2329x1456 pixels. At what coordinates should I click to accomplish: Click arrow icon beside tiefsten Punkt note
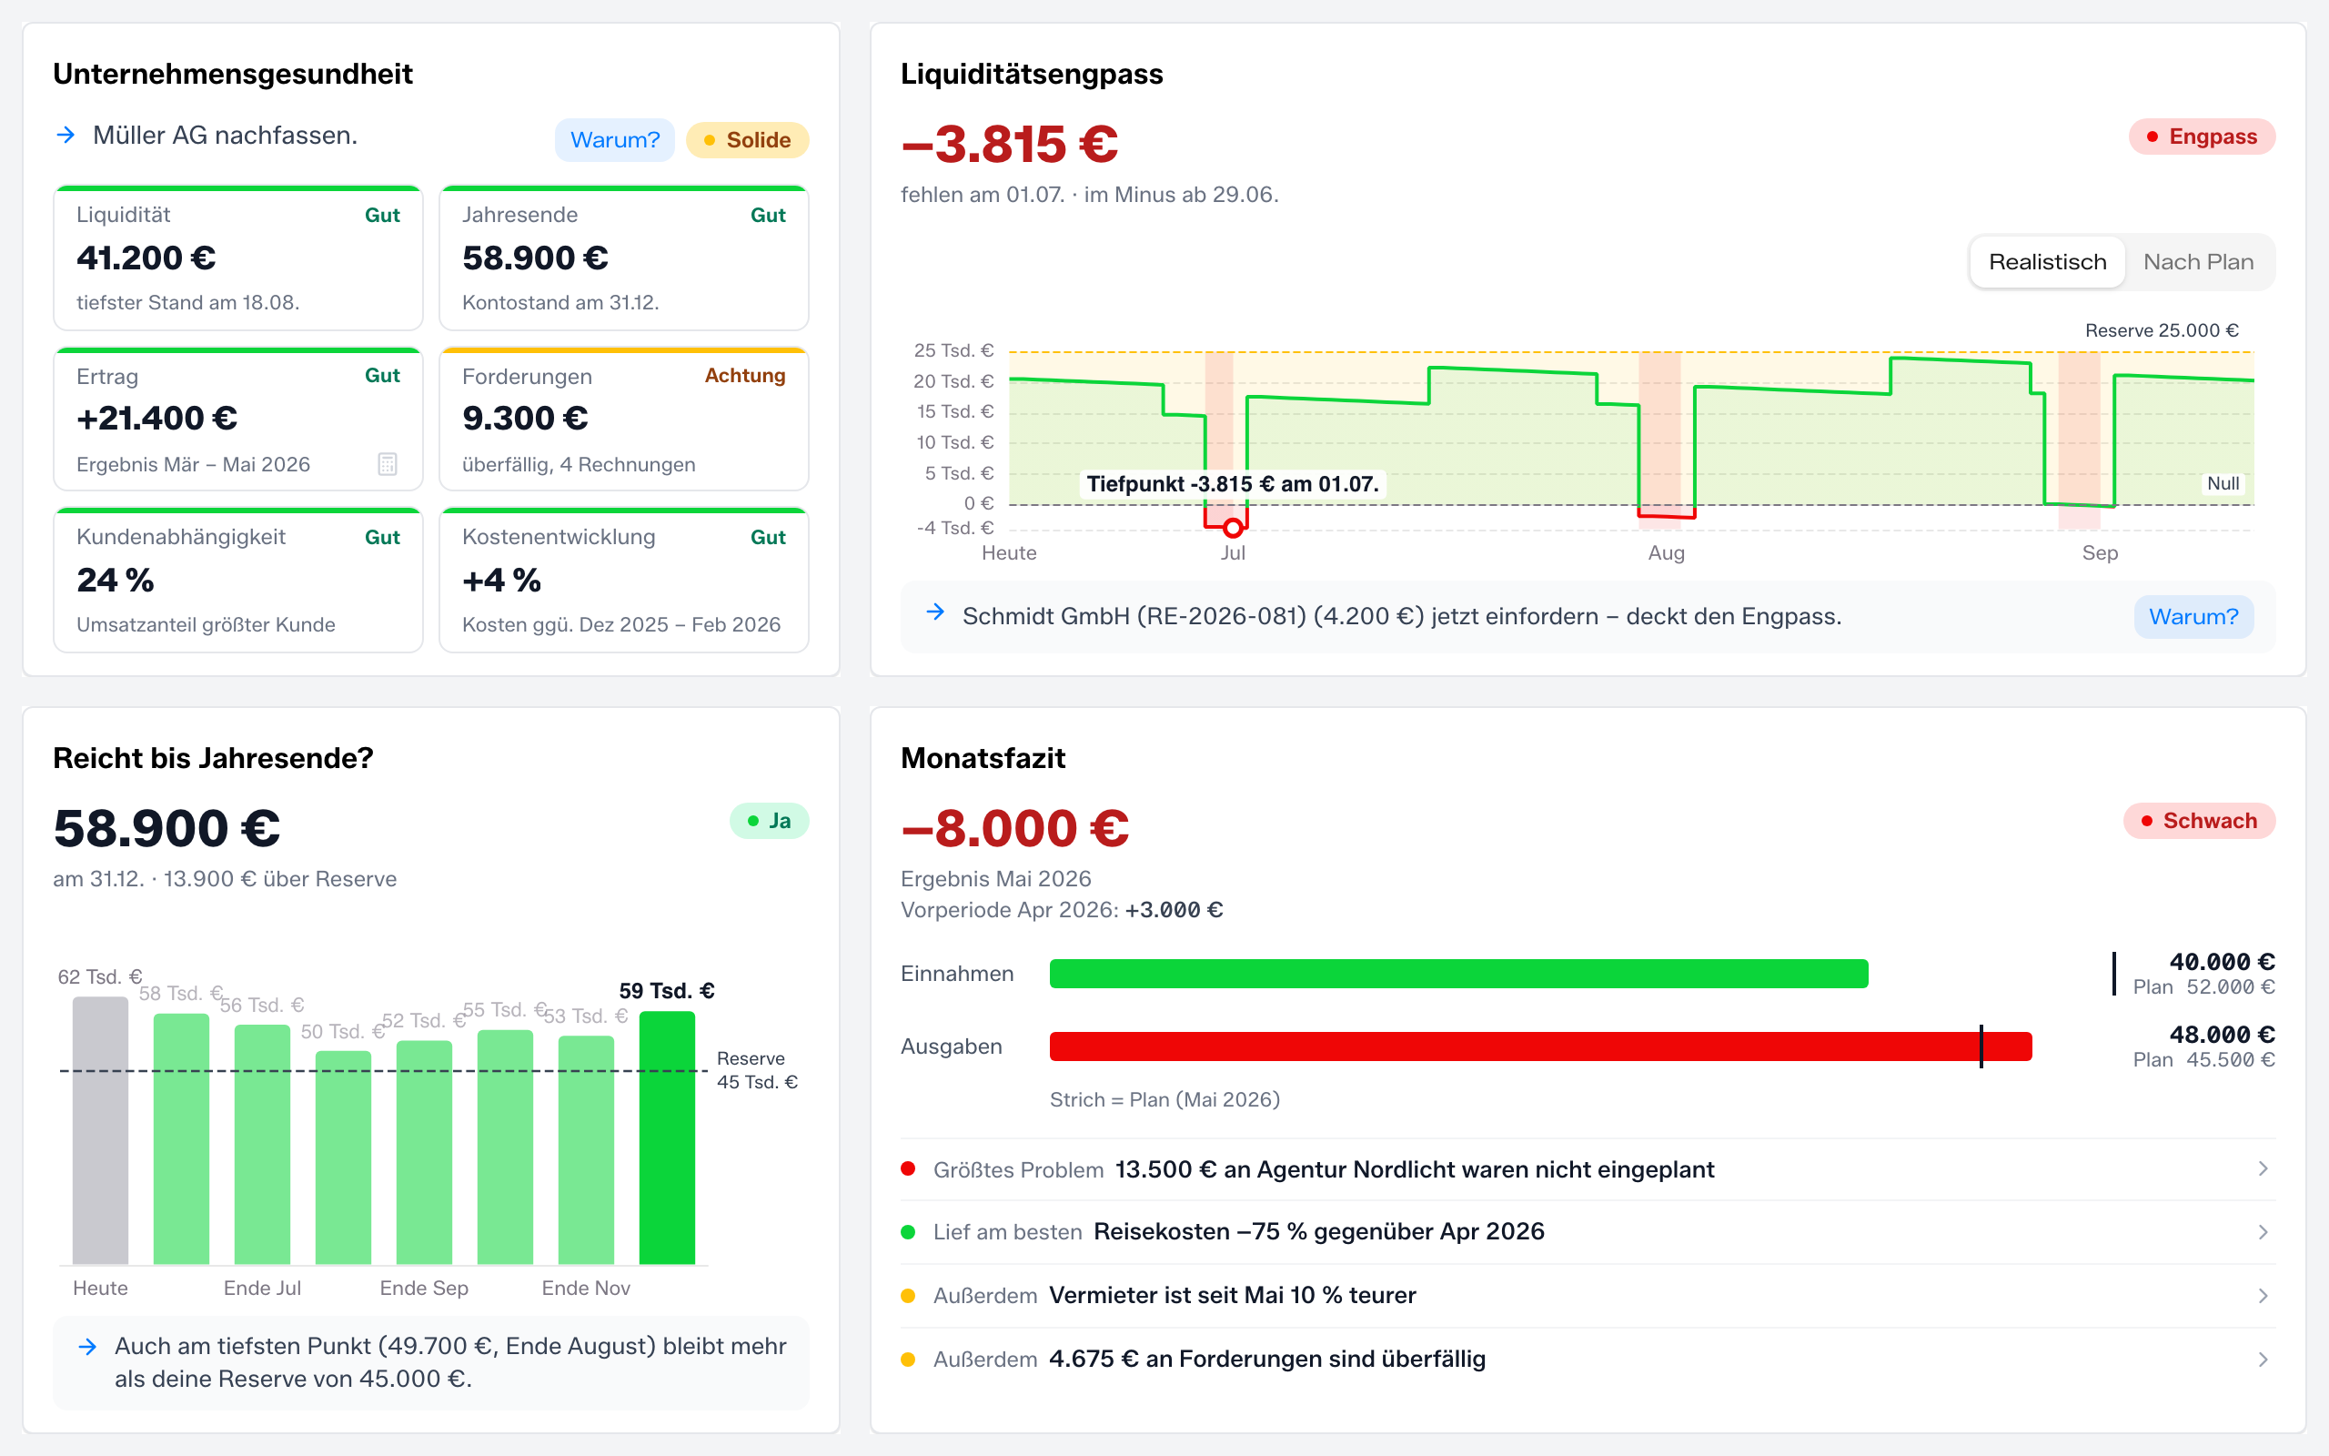click(87, 1346)
